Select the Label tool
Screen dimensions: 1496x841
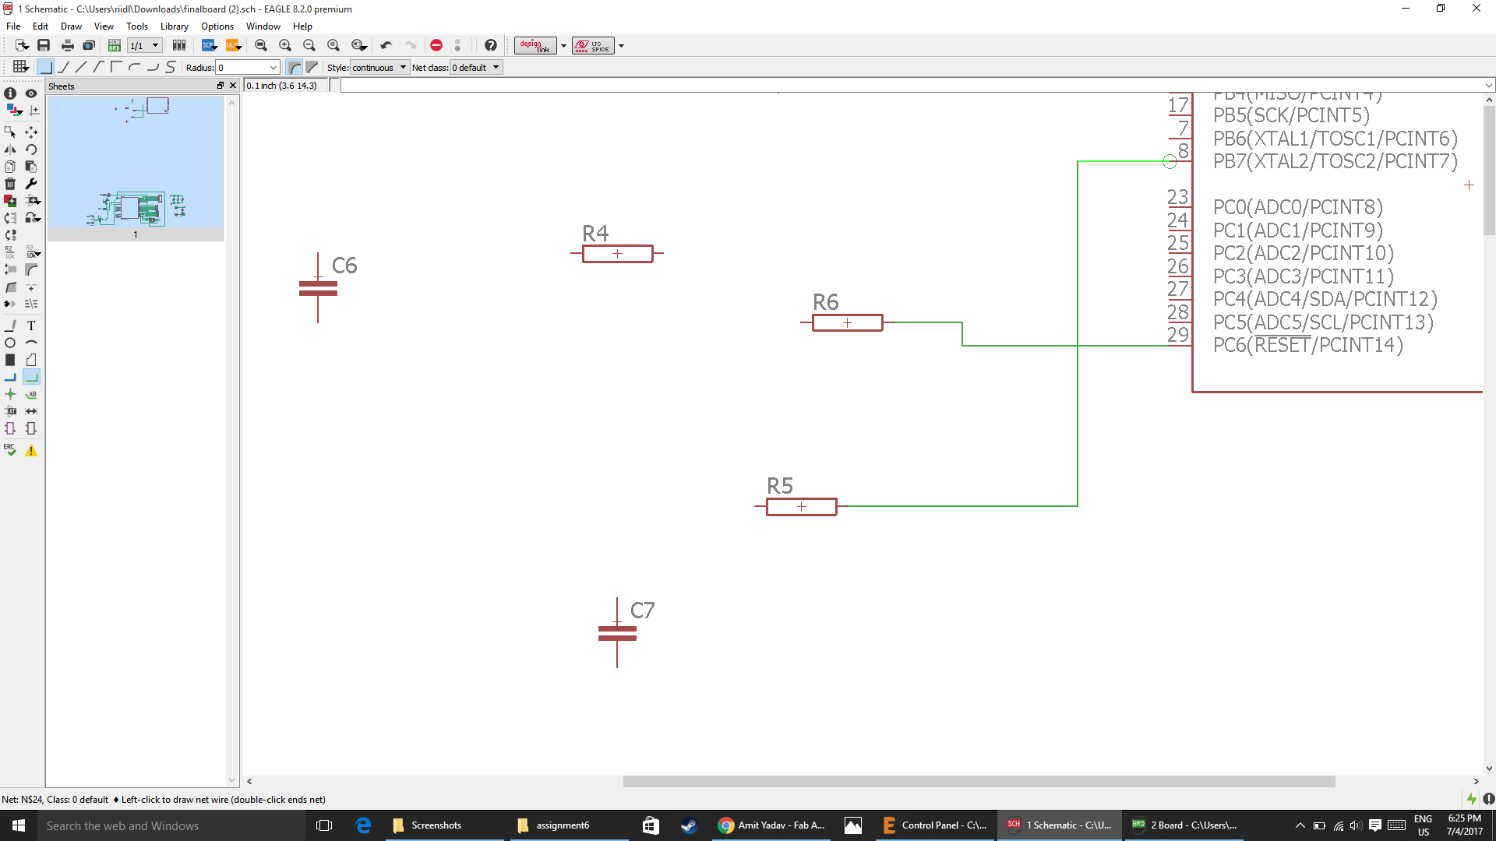point(31,394)
